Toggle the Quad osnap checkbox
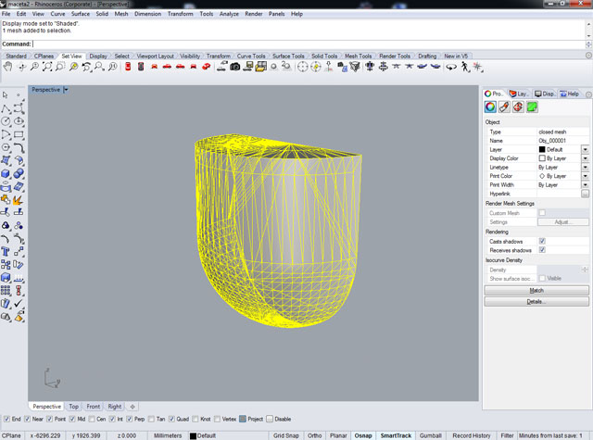The width and height of the screenshot is (593, 440). coord(171,419)
